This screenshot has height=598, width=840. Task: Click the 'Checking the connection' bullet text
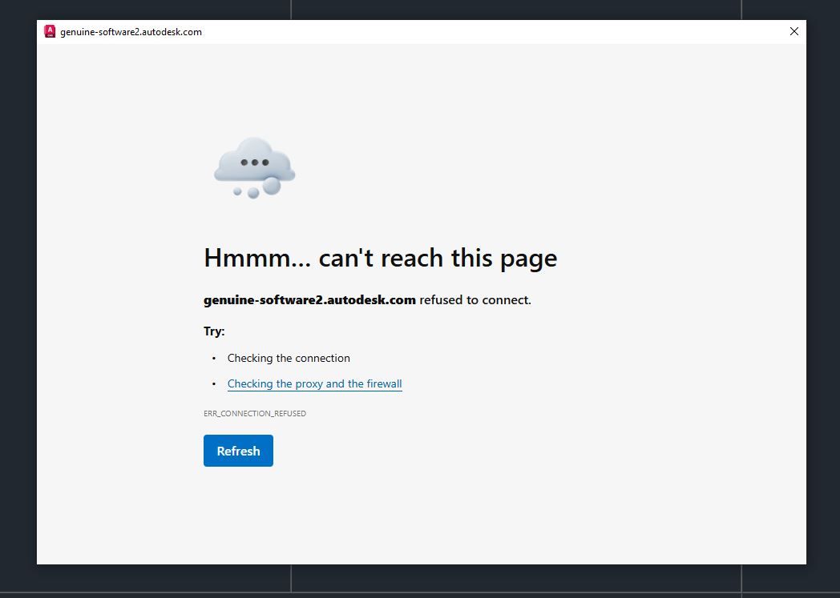pyautogui.click(x=289, y=358)
